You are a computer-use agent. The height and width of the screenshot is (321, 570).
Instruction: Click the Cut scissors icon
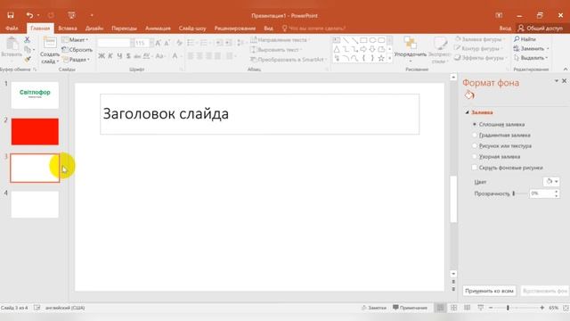coord(28,40)
